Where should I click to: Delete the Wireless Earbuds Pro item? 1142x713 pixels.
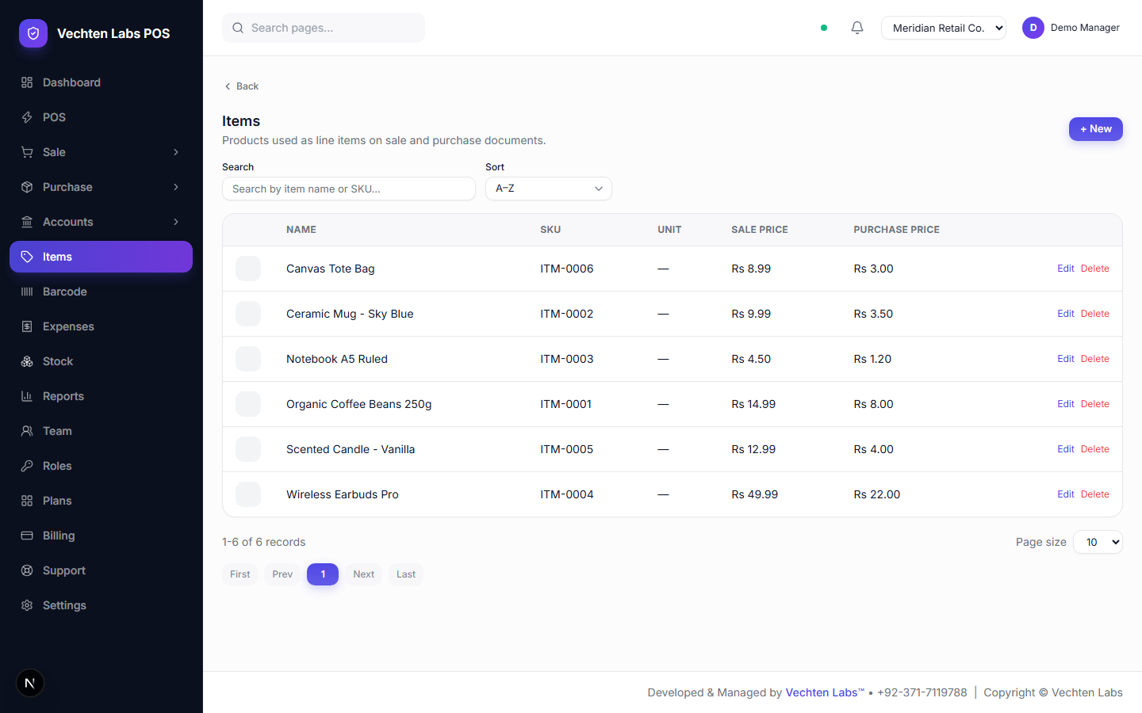(x=1094, y=494)
